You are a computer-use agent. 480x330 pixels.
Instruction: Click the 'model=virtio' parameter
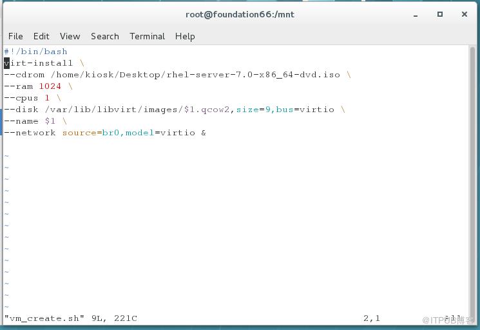pos(160,133)
